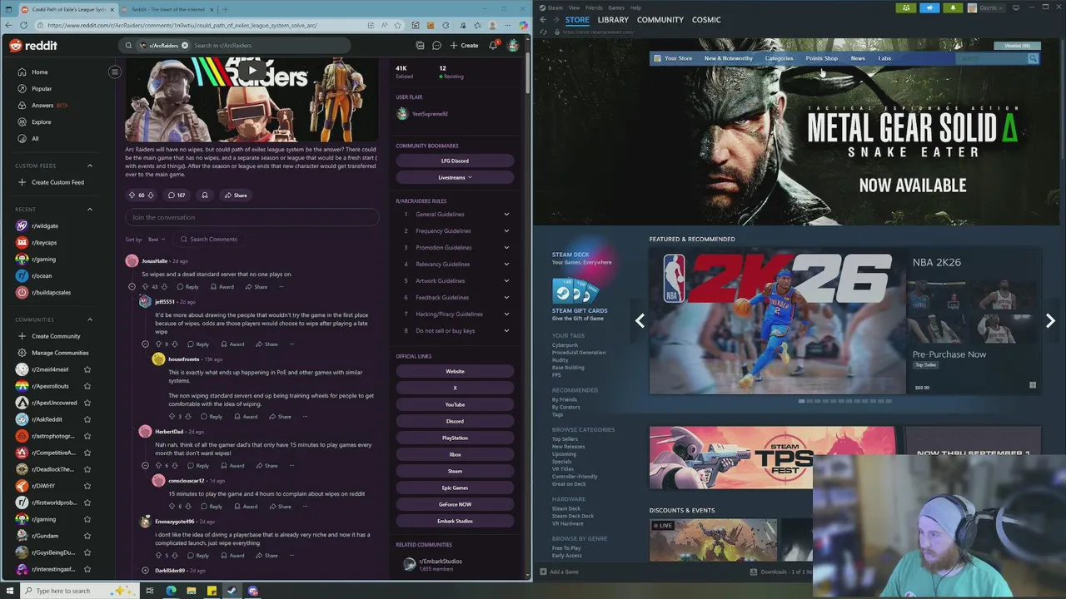
Task: Reload Steam store page
Action: [544, 32]
